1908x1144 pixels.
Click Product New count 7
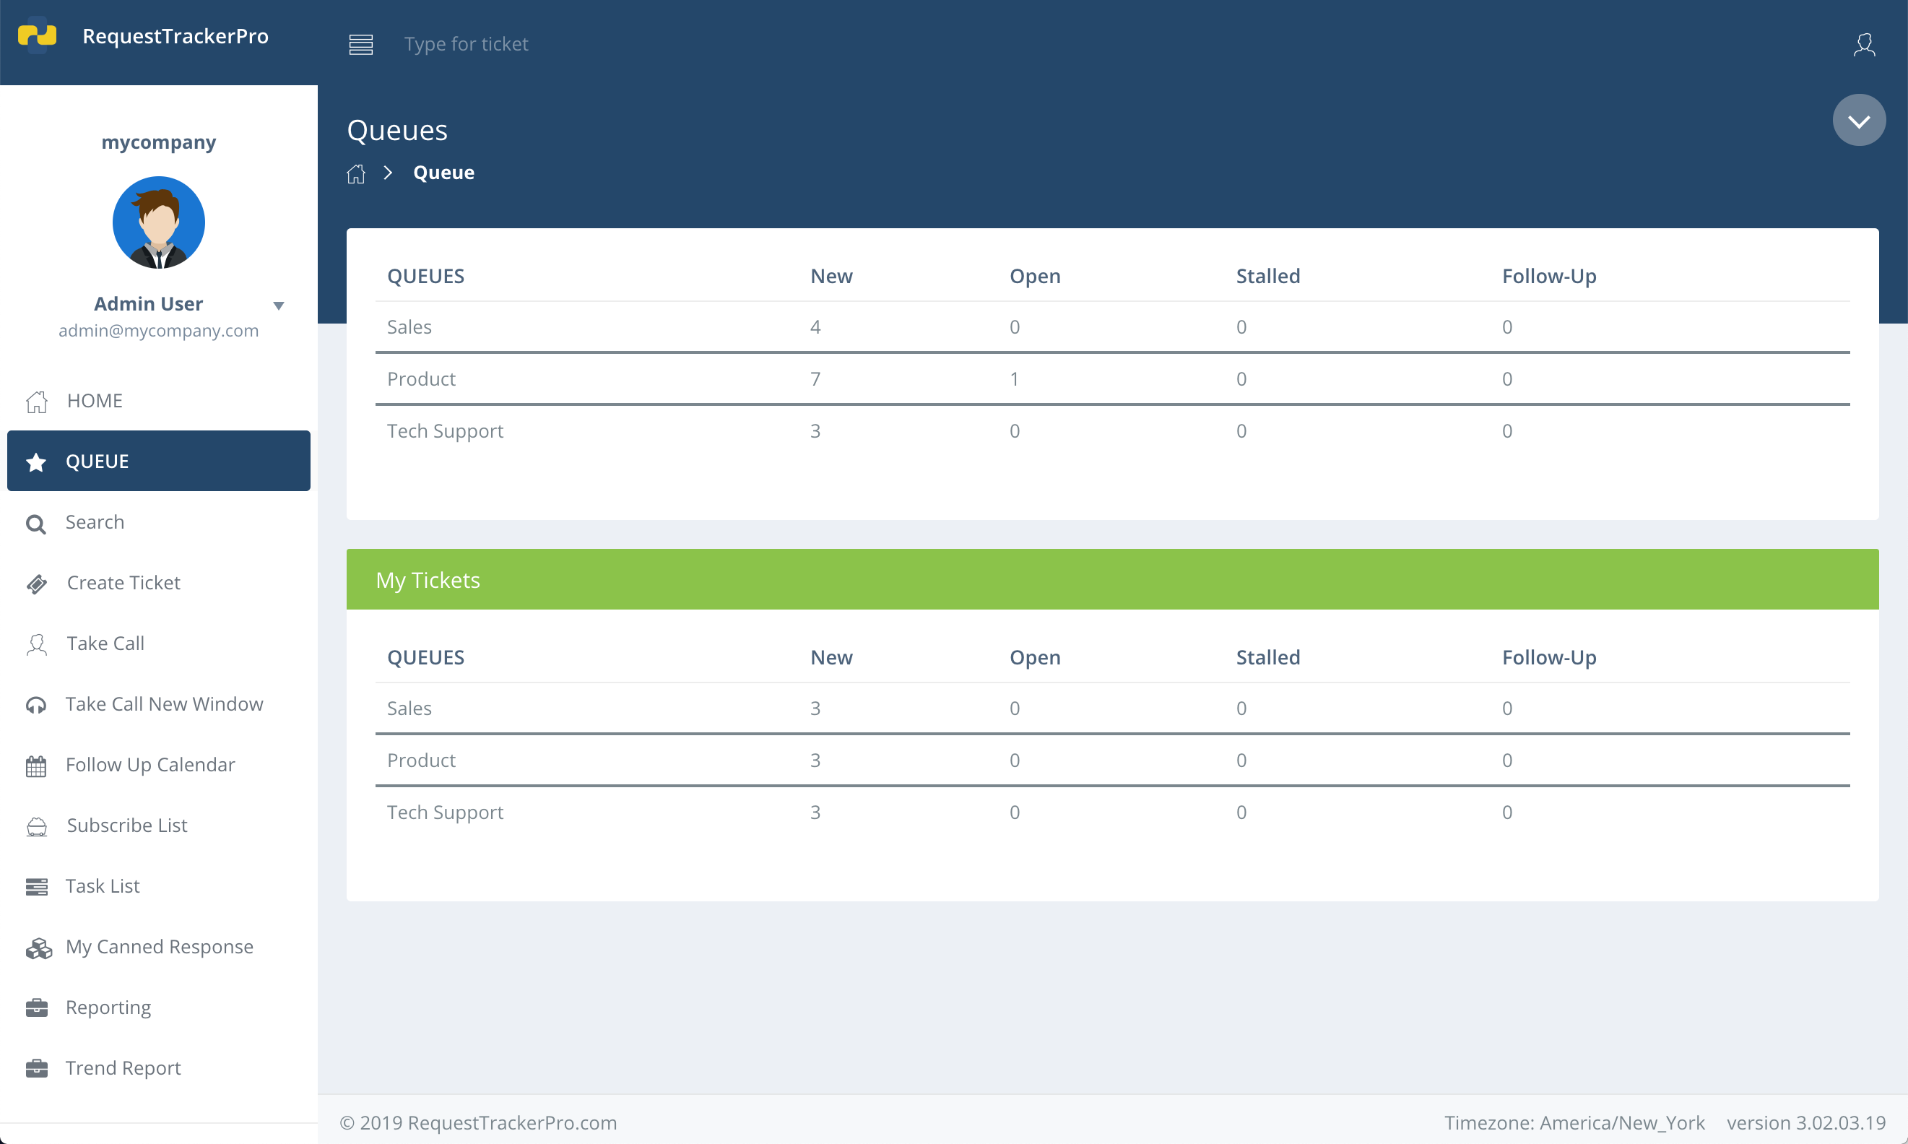(x=815, y=378)
